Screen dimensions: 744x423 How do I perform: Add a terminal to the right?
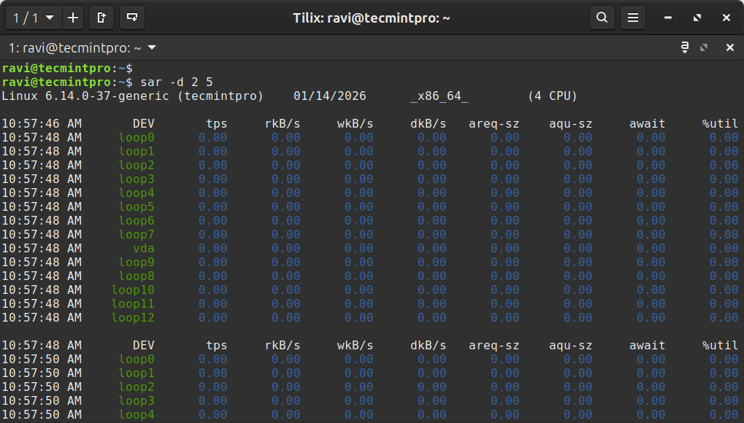click(x=101, y=18)
